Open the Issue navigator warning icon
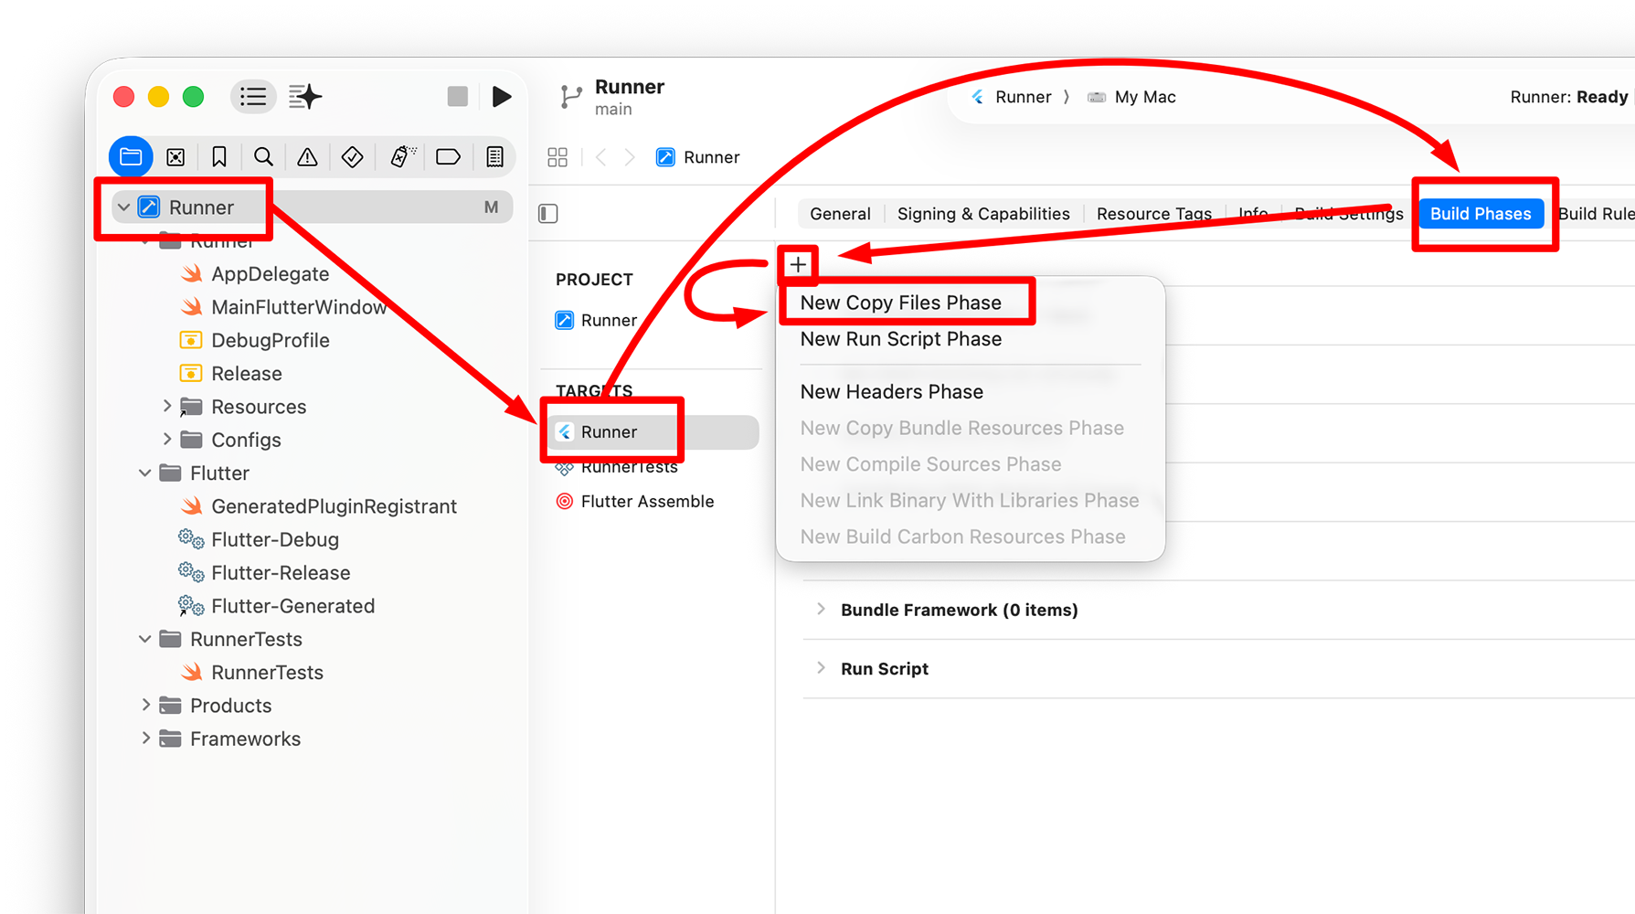1635x914 pixels. click(307, 157)
